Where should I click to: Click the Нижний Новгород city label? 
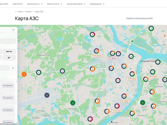pyautogui.click(x=151, y=61)
